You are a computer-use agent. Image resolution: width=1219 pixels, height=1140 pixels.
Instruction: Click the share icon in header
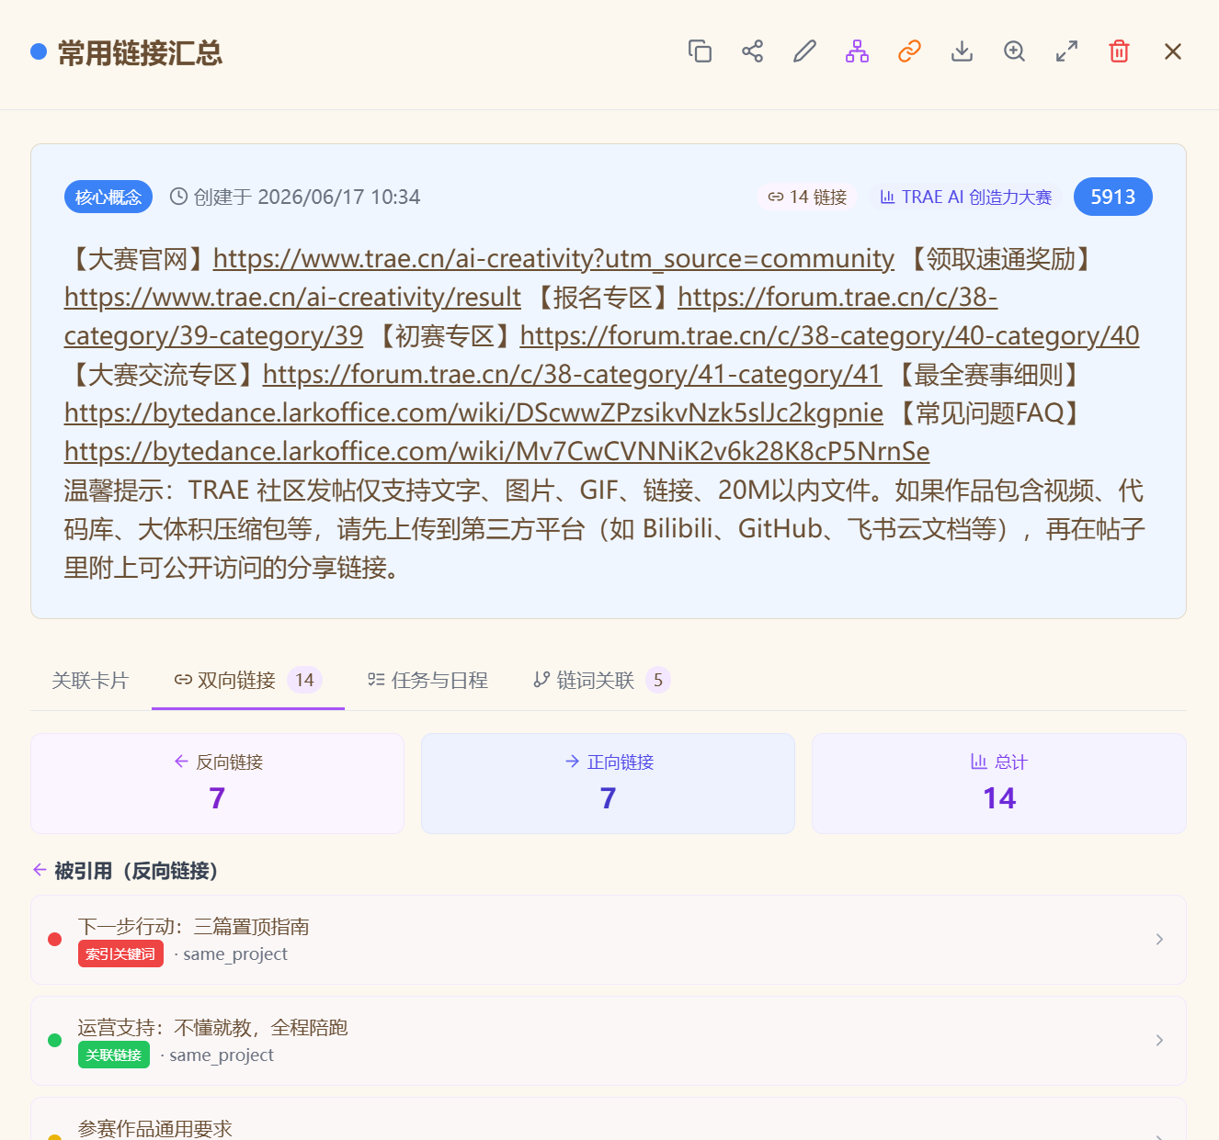[x=752, y=51]
